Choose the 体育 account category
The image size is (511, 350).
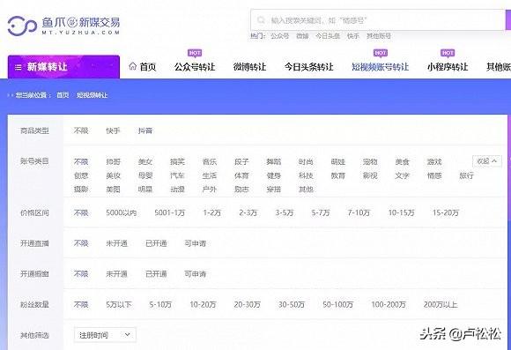[241, 175]
